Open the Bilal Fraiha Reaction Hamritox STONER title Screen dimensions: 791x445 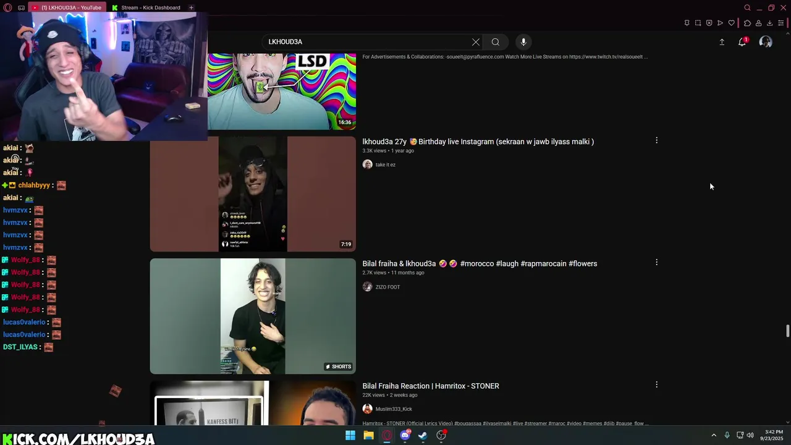pos(431,386)
